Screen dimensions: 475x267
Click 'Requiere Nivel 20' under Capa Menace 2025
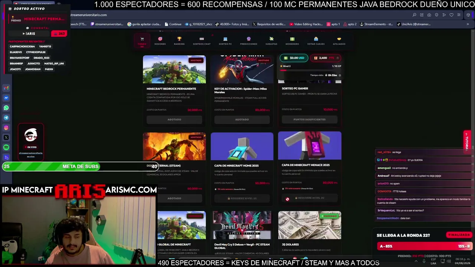coord(309,198)
